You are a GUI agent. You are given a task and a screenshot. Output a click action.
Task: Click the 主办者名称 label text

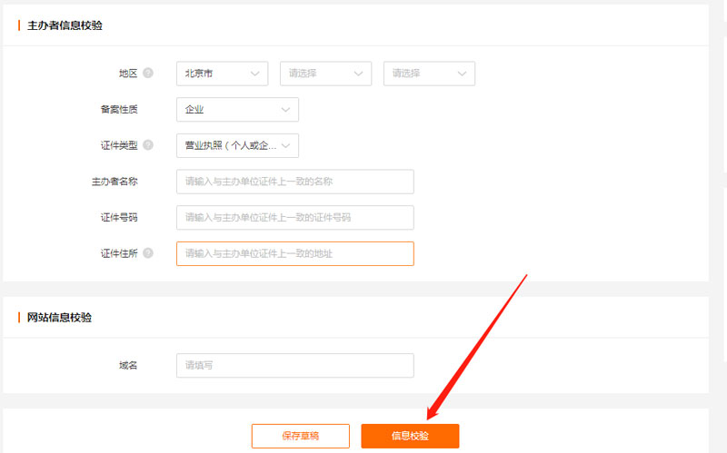click(x=115, y=182)
